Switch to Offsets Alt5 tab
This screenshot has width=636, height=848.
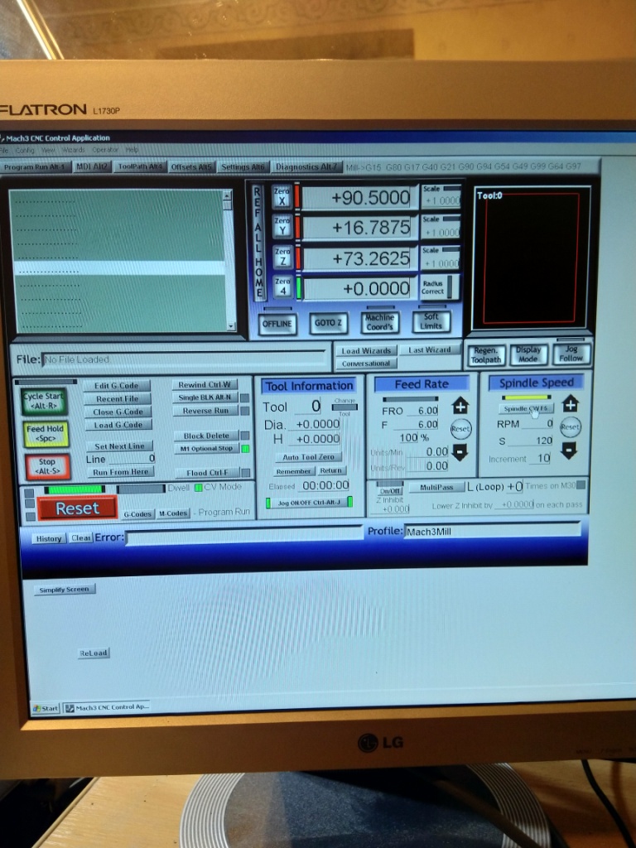(191, 167)
